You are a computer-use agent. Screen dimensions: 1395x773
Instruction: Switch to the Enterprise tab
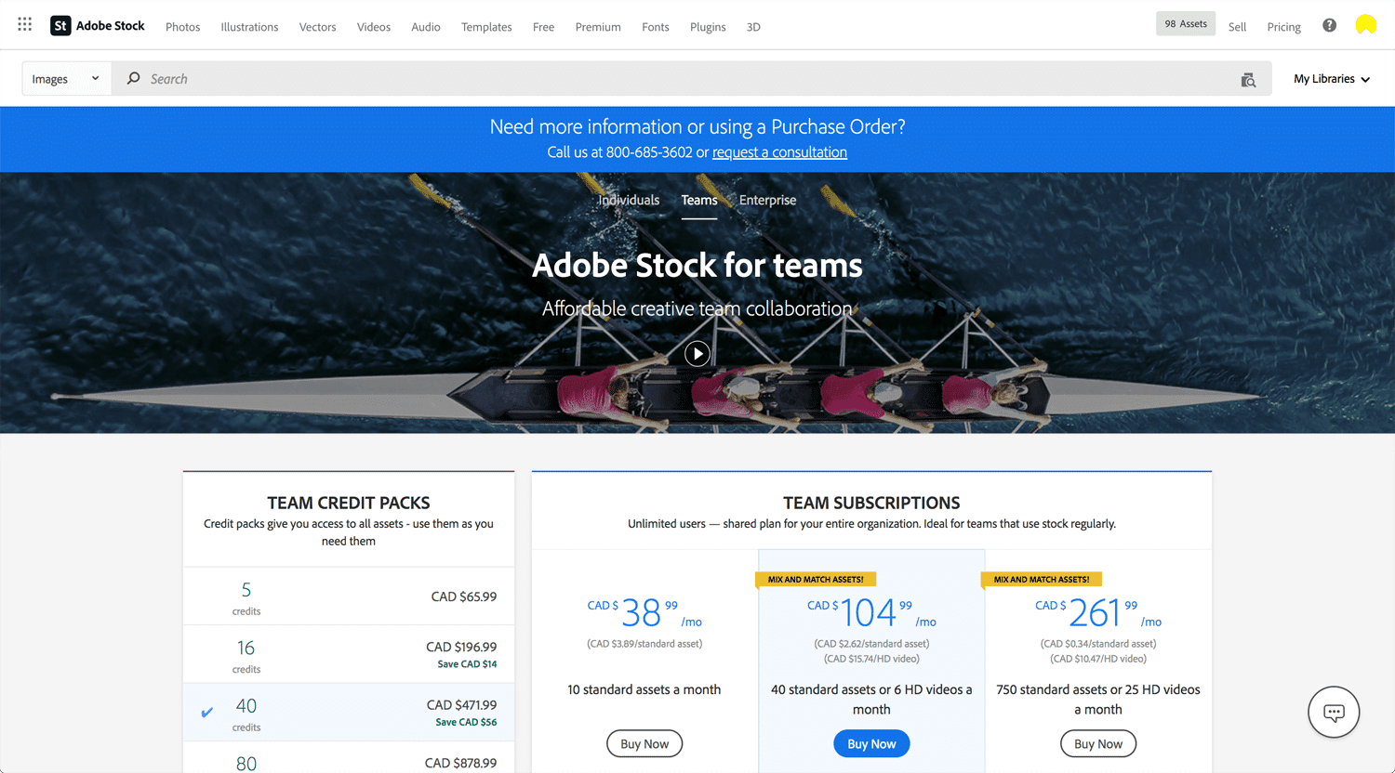coord(767,200)
